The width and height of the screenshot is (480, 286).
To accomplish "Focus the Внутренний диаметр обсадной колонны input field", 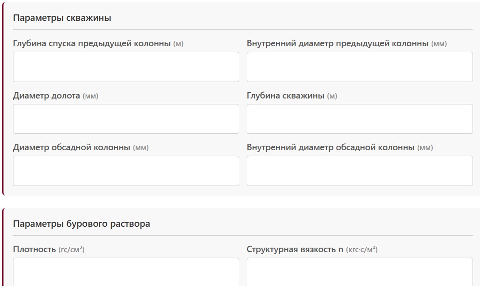I will [x=359, y=171].
